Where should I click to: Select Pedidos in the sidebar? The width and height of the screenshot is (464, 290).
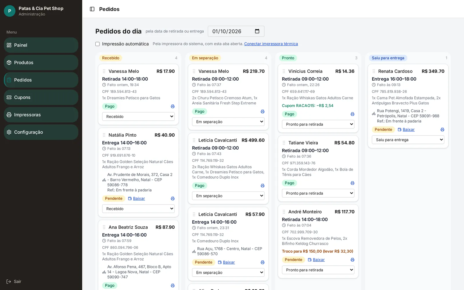(41, 80)
